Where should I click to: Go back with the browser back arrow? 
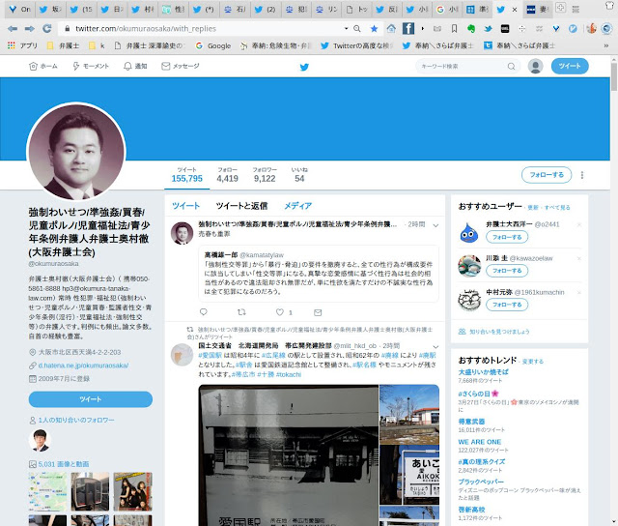point(13,28)
